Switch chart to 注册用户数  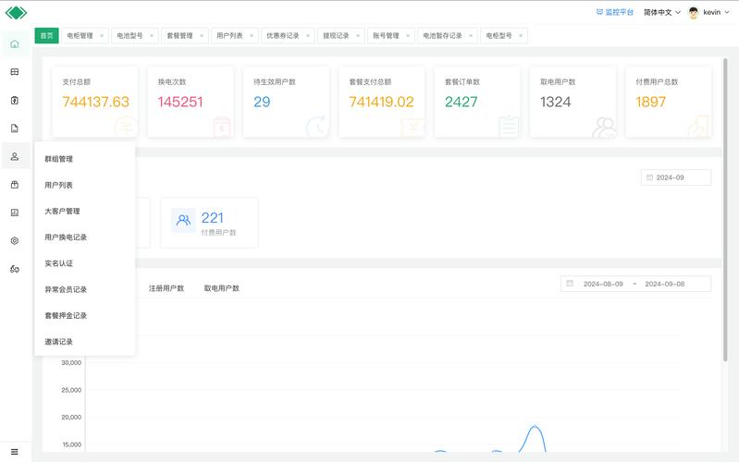pyautogui.click(x=166, y=288)
